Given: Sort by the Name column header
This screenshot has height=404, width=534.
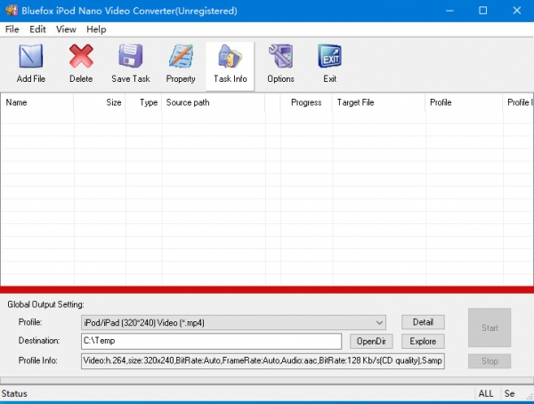Looking at the screenshot, I should [37, 102].
